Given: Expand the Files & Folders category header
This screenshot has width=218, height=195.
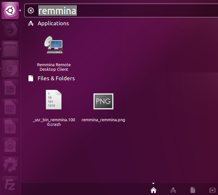Looking at the screenshot, I should pos(56,78).
